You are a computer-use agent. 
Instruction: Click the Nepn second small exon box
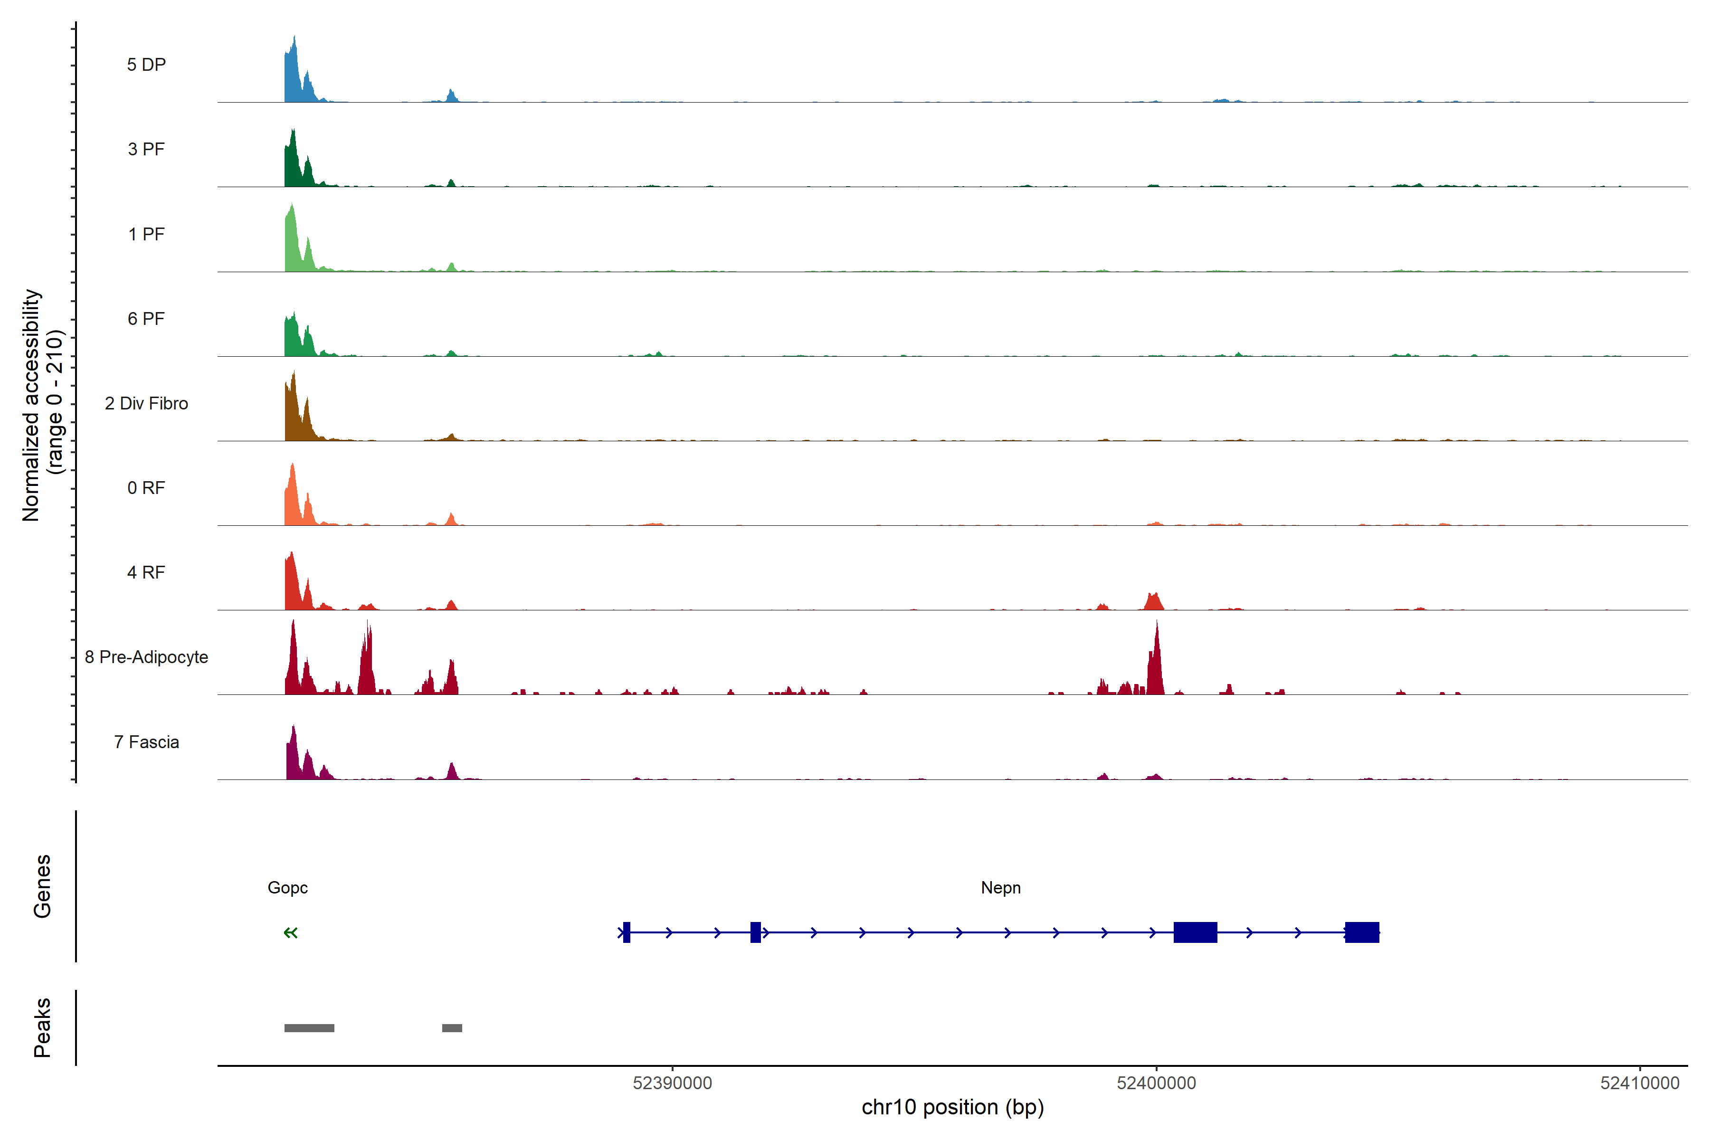(x=755, y=932)
